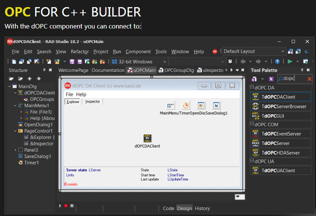Open the Refactor menu
316x216 pixels.
point(80,52)
